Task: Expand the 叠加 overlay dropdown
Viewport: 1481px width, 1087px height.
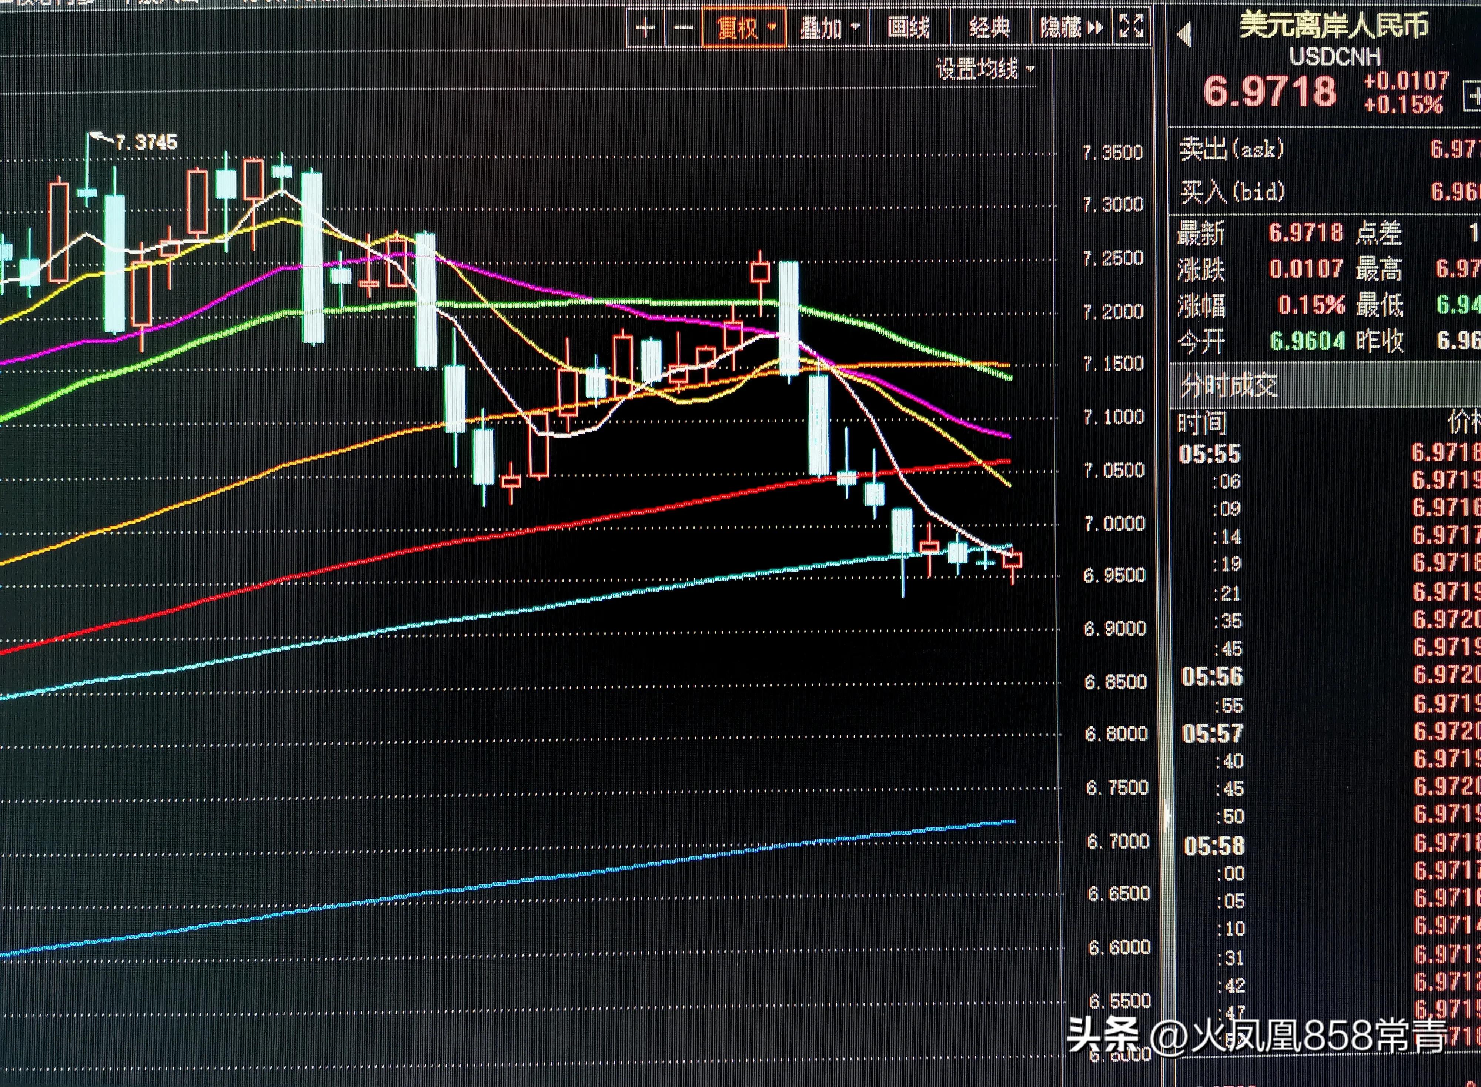Action: 829,28
